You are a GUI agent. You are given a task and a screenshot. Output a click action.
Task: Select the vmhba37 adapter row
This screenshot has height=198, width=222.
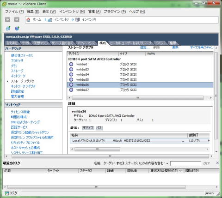click(140, 90)
